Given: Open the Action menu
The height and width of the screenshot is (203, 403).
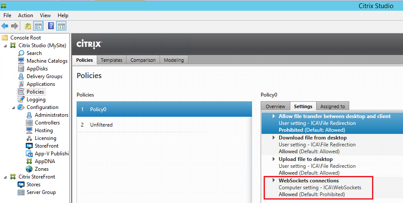Looking at the screenshot, I should (x=25, y=15).
